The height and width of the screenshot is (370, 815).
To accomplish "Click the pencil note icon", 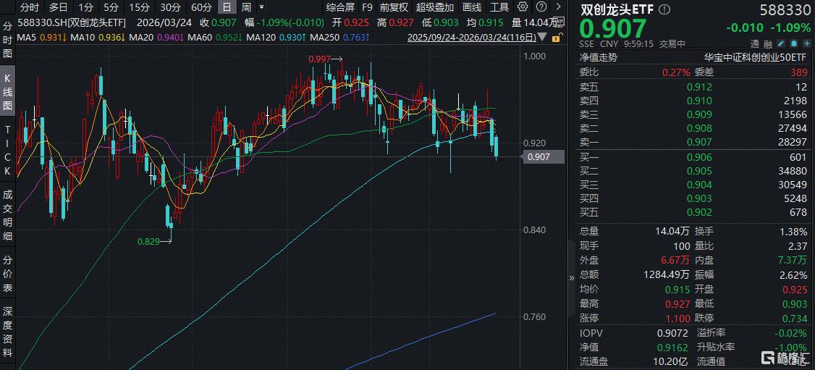I will click(781, 43).
